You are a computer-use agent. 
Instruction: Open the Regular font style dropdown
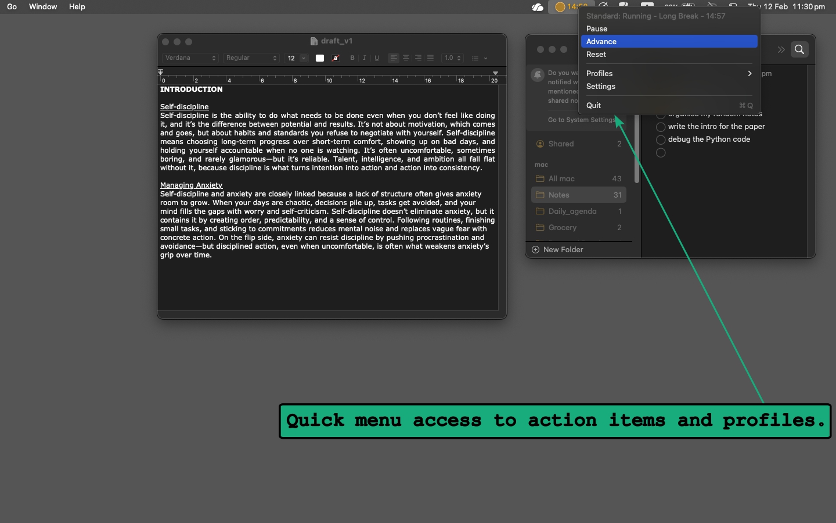251,58
